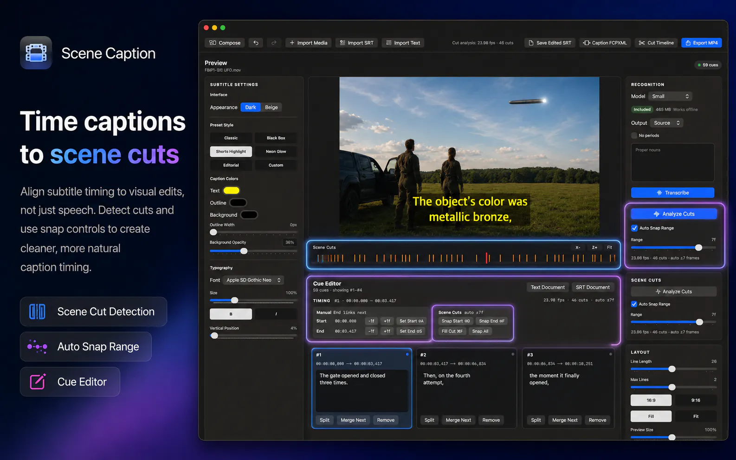736x460 pixels.
Task: Toggle italic with the I button
Action: 276,314
